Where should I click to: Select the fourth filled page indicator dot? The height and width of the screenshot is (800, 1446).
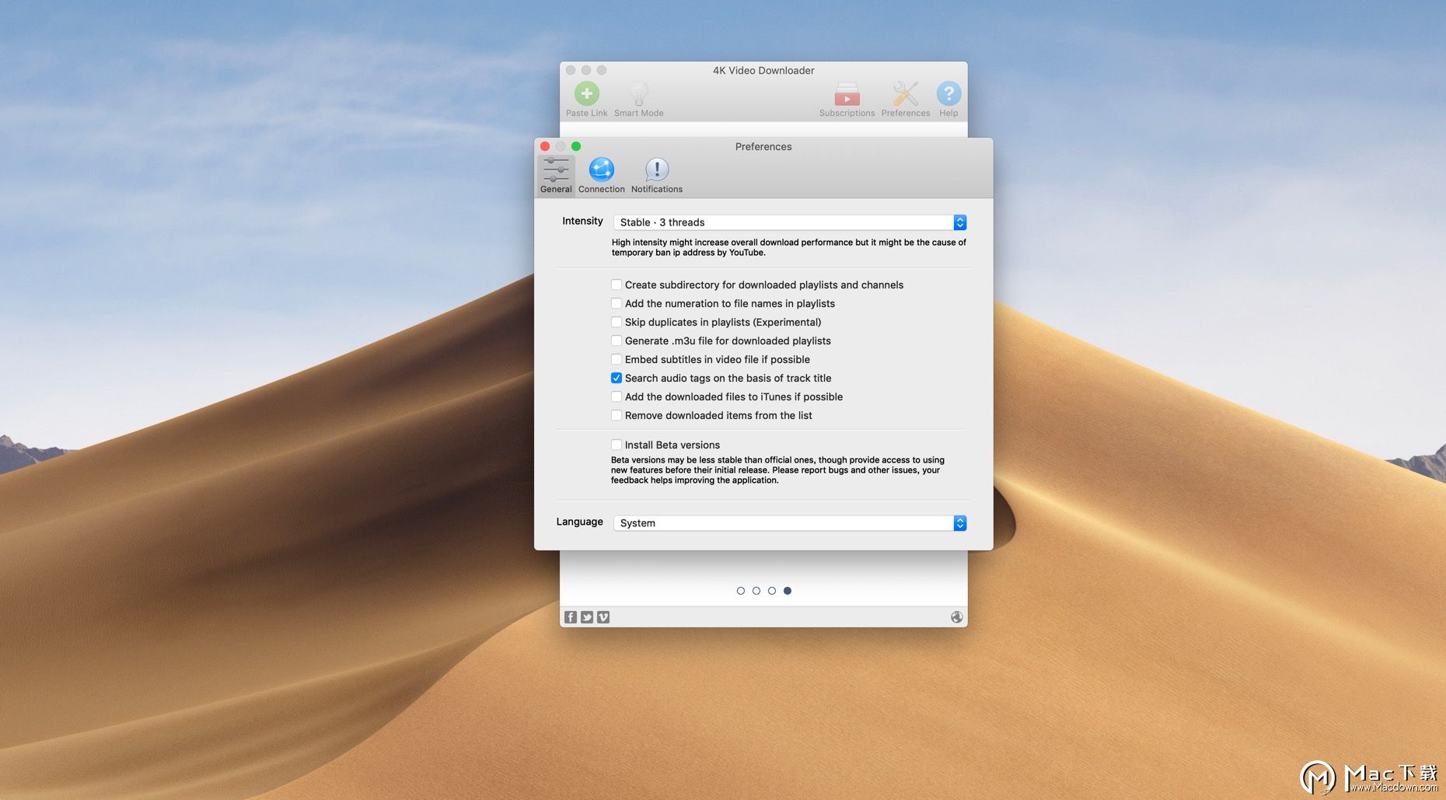pyautogui.click(x=788, y=591)
